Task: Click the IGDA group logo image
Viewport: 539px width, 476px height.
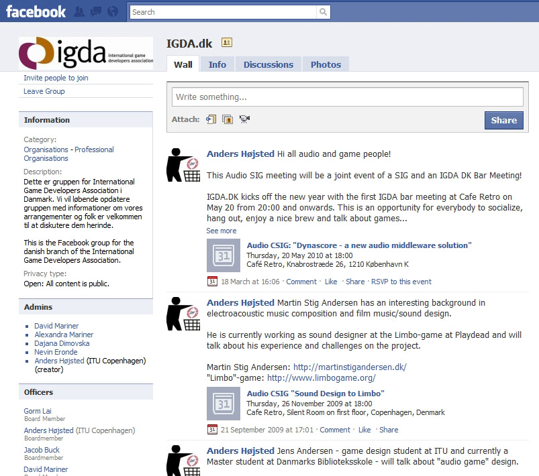Action: point(86,53)
